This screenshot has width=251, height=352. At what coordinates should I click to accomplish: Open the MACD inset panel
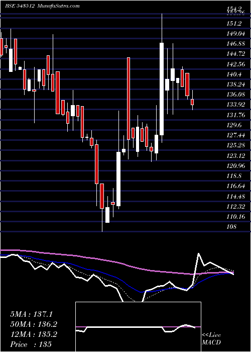point(138,327)
